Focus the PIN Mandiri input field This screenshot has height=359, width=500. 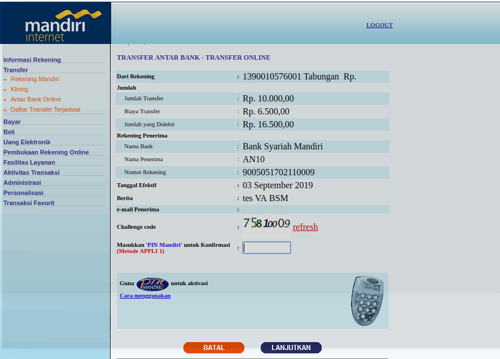tap(266, 248)
